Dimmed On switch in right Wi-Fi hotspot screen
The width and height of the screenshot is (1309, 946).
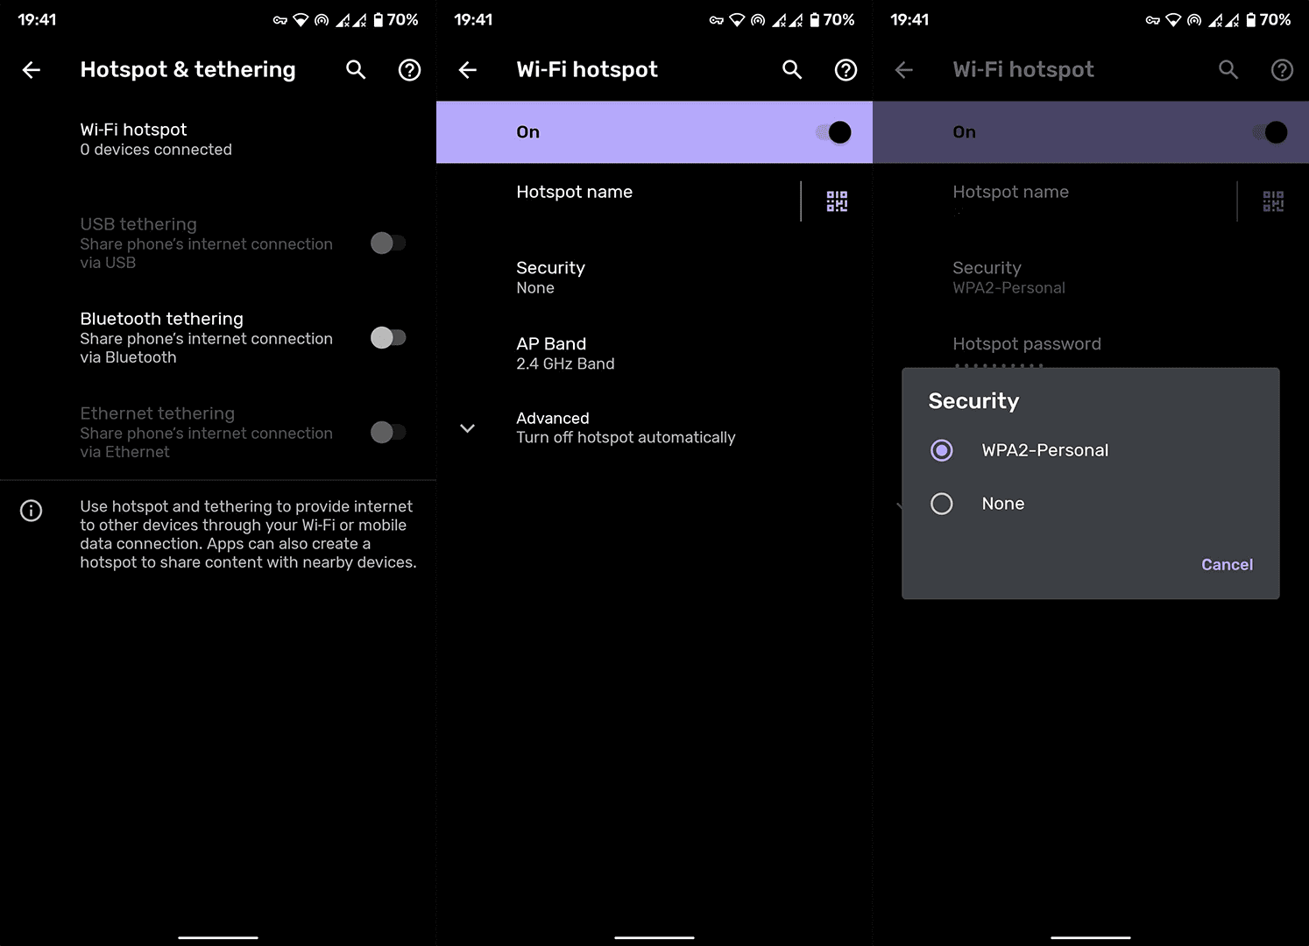pyautogui.click(x=1270, y=132)
